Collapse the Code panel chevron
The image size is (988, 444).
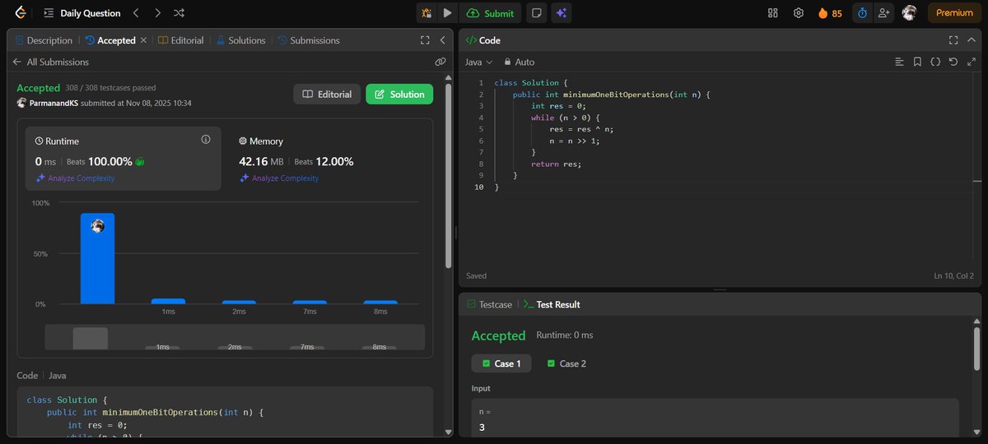point(971,40)
